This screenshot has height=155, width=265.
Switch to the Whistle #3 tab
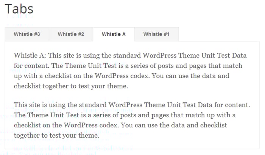point(27,34)
